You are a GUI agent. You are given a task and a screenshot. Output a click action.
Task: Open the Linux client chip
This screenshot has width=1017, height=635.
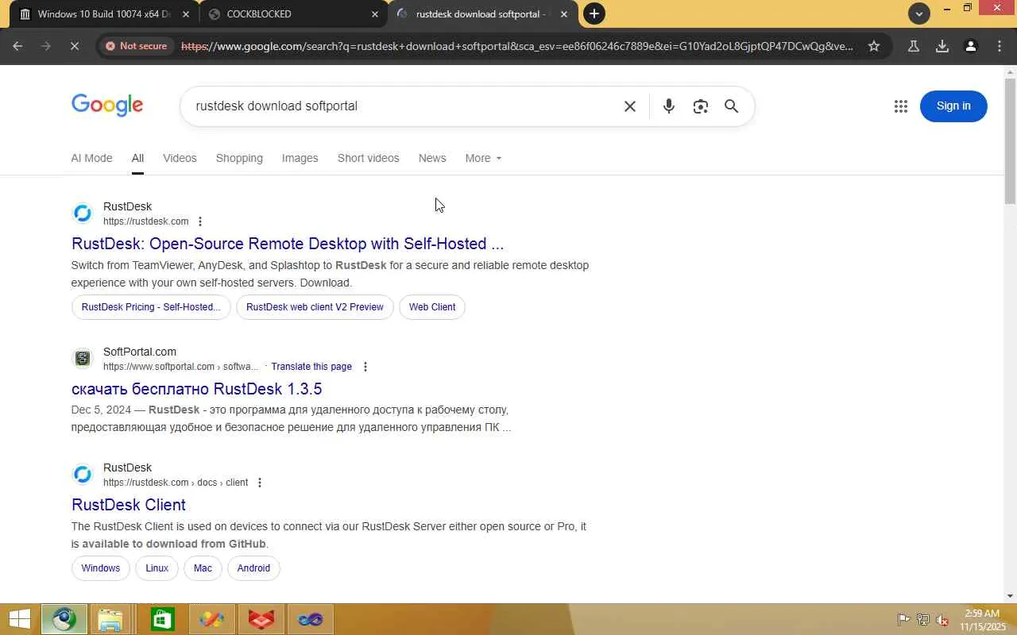pos(157,568)
